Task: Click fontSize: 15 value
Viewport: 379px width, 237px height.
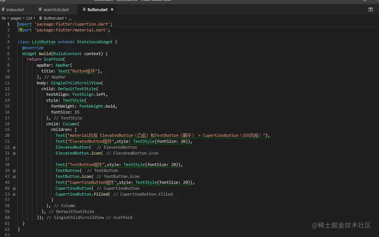Action: [x=65, y=112]
